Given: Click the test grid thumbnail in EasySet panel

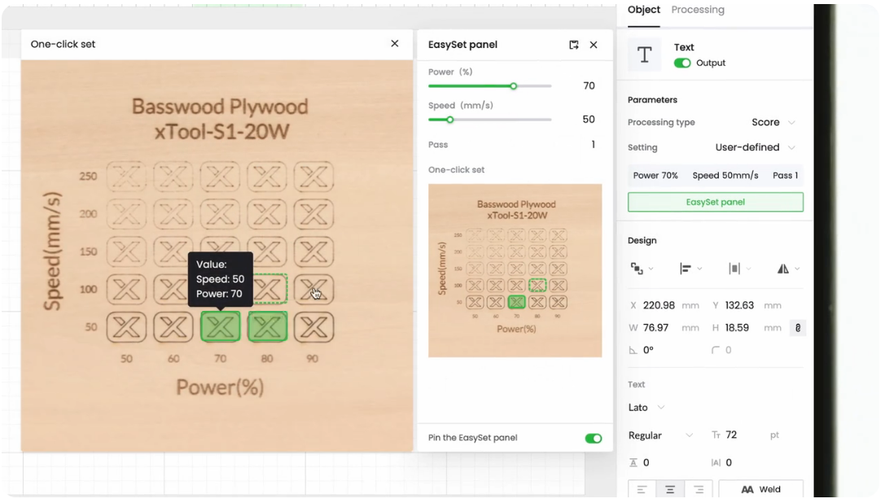Looking at the screenshot, I should [515, 270].
